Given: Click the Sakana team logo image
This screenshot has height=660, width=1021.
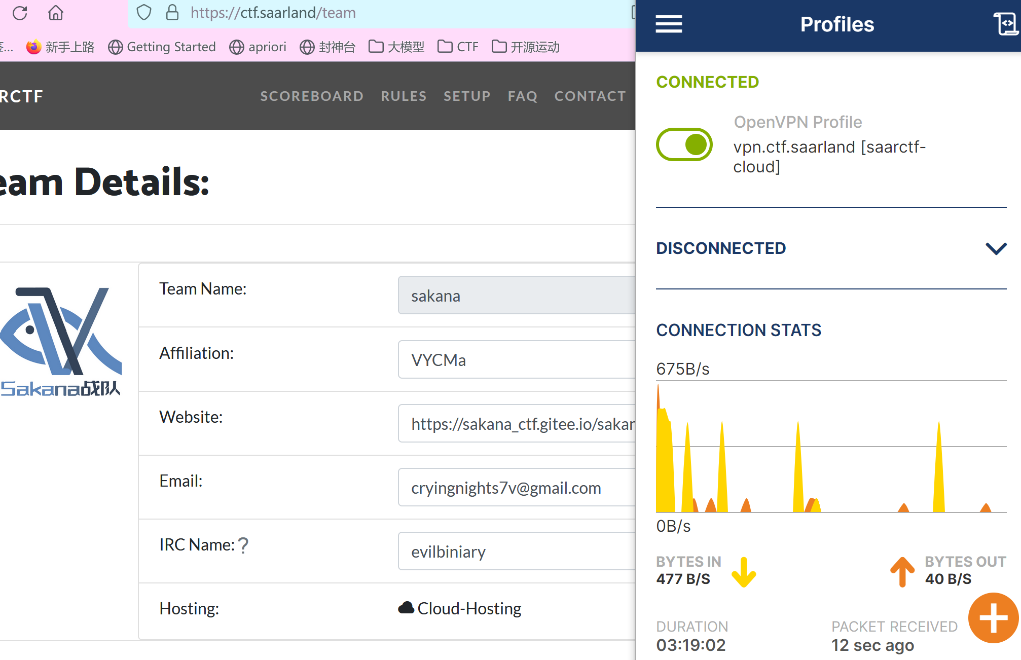Looking at the screenshot, I should (x=61, y=341).
